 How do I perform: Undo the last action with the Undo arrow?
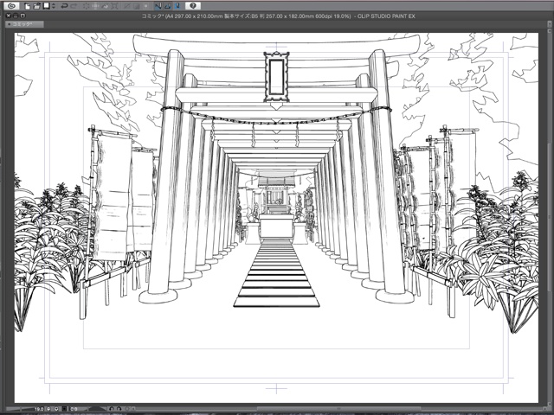tap(64, 6)
